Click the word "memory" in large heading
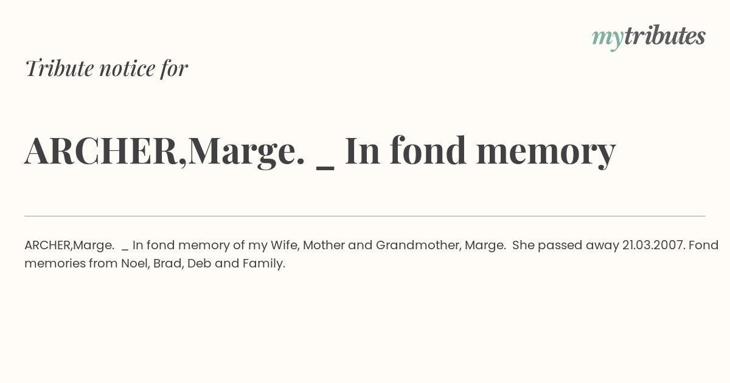 tap(546, 152)
